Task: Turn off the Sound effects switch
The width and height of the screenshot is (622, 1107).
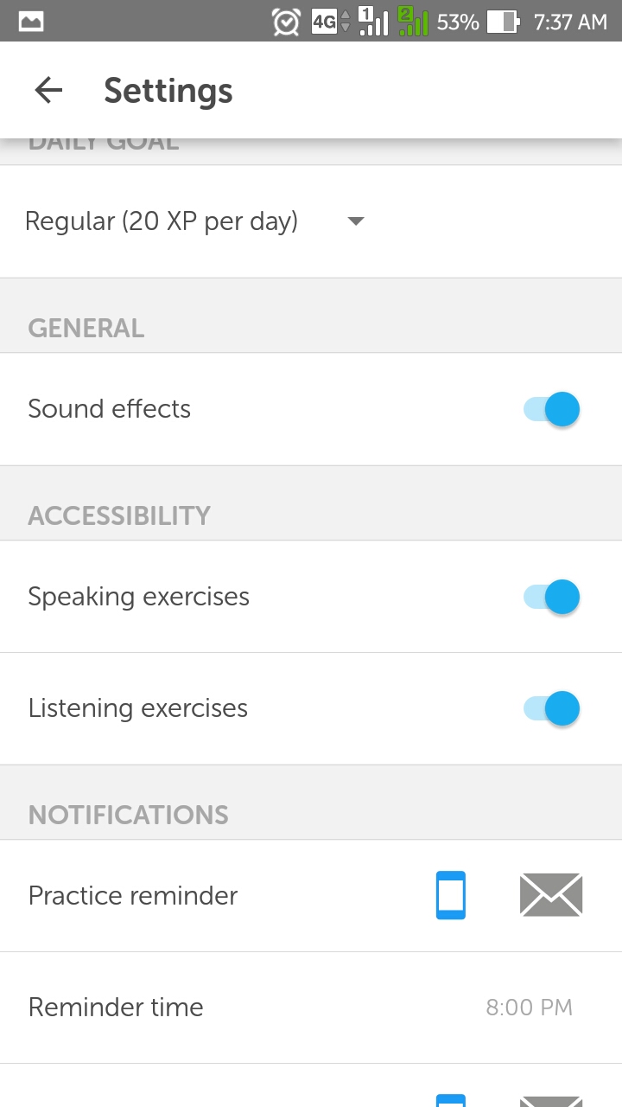Action: coord(552,409)
